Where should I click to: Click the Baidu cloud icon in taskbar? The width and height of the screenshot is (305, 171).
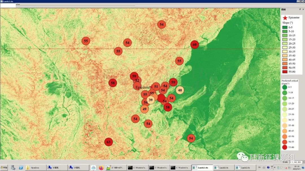93,168
